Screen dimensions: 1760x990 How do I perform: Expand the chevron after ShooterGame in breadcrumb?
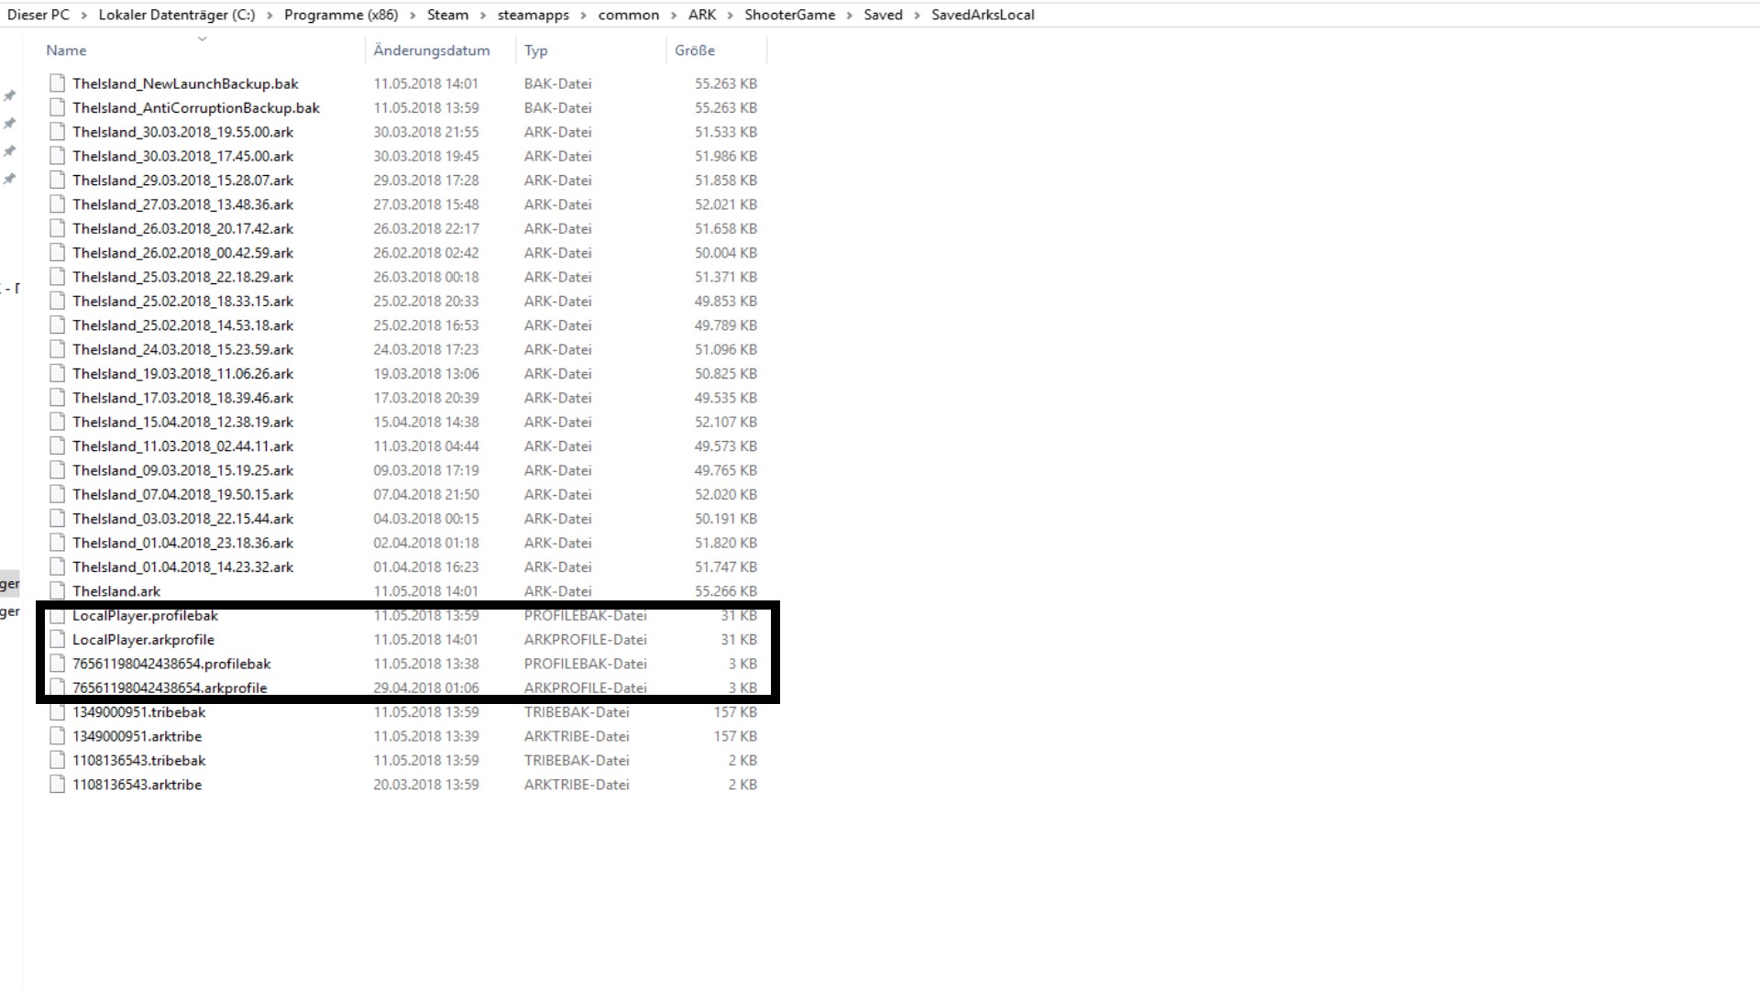(850, 16)
